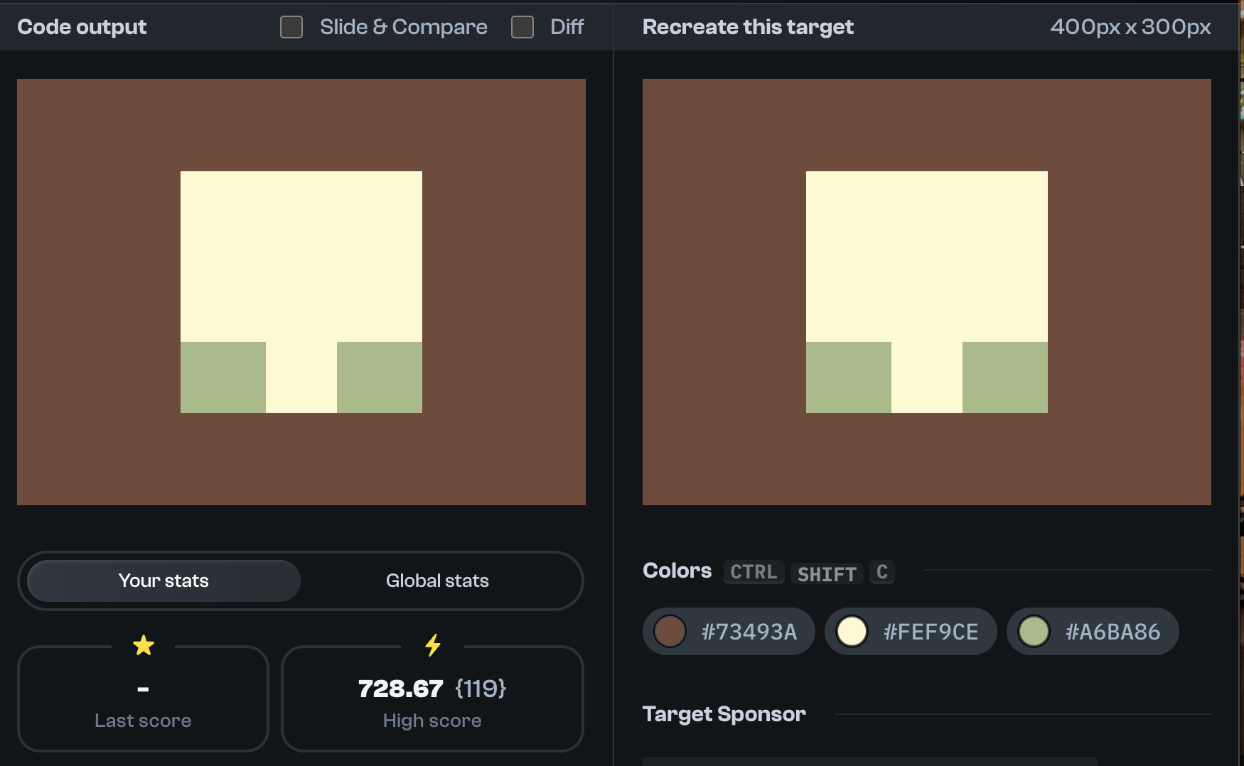
Task: Click the Last score label
Action: (x=143, y=721)
